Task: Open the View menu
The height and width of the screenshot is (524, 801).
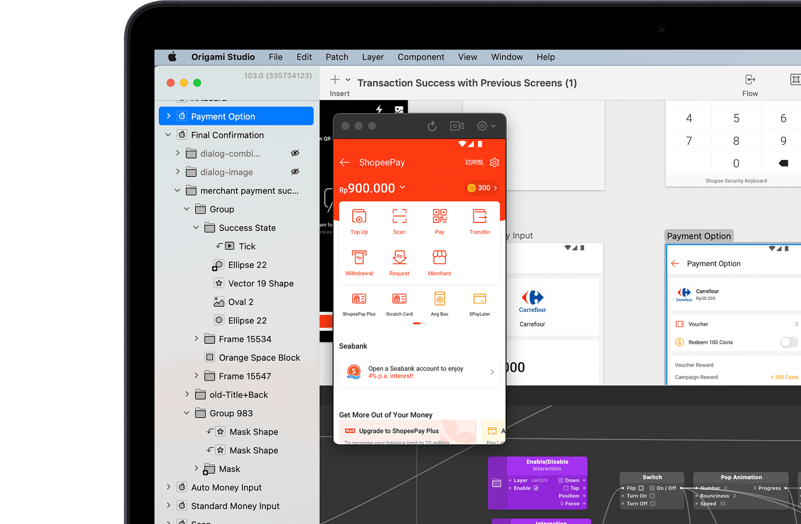Action: tap(467, 57)
